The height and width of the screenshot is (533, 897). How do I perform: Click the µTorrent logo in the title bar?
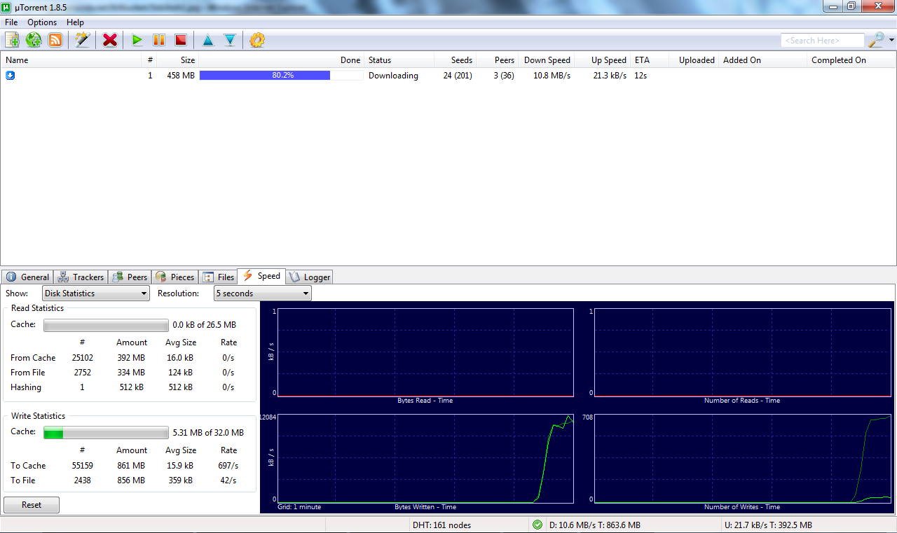pos(7,6)
